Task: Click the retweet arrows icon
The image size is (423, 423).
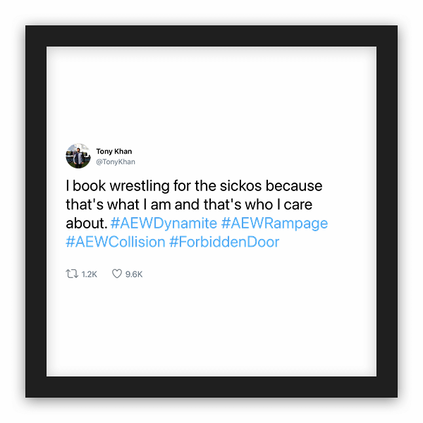Action: tap(72, 274)
